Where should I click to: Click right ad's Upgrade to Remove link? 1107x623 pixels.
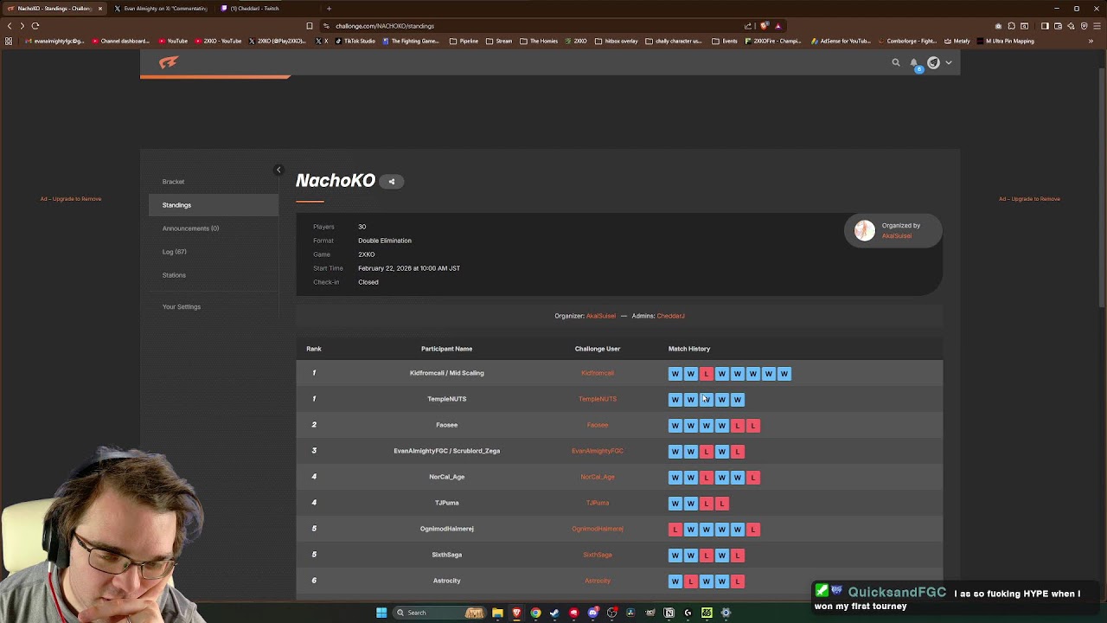point(1029,199)
